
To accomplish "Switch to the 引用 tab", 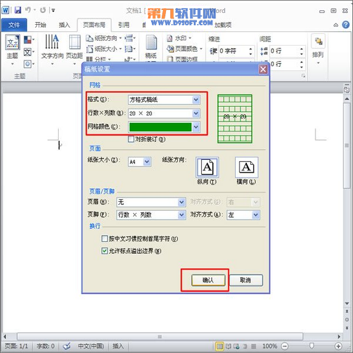I will point(124,25).
